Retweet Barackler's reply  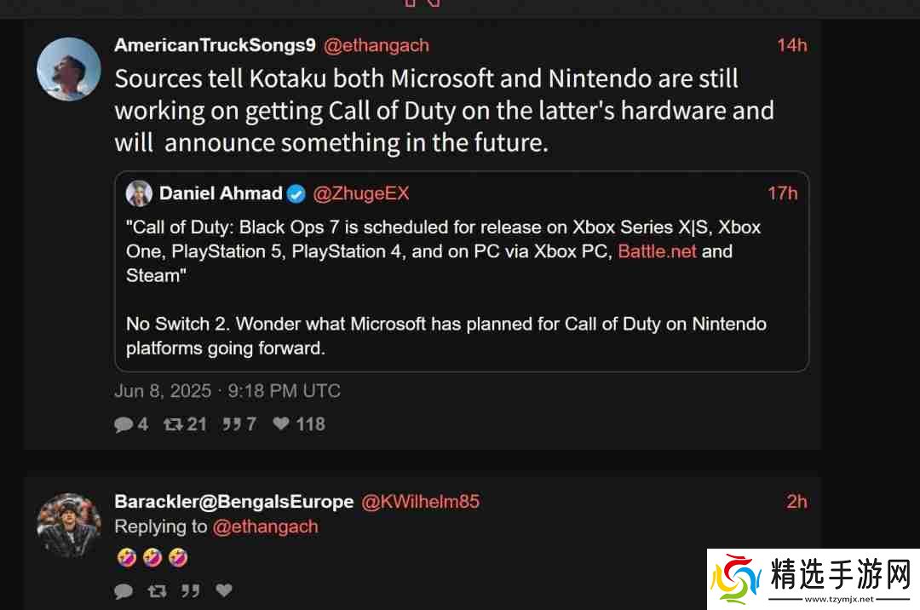tap(157, 590)
